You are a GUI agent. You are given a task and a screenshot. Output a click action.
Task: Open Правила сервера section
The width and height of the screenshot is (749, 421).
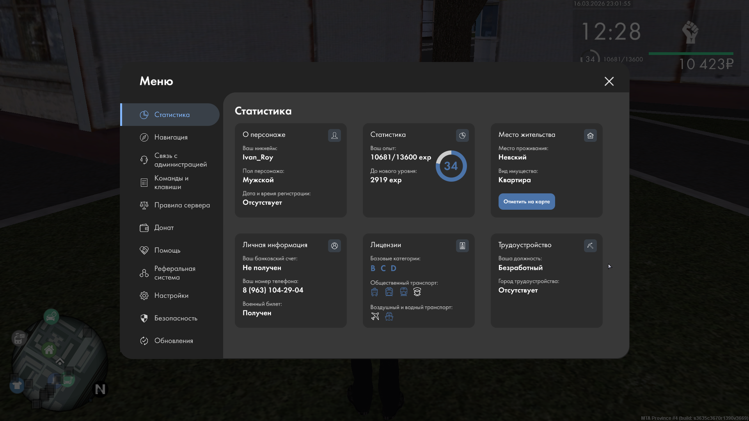click(x=182, y=205)
